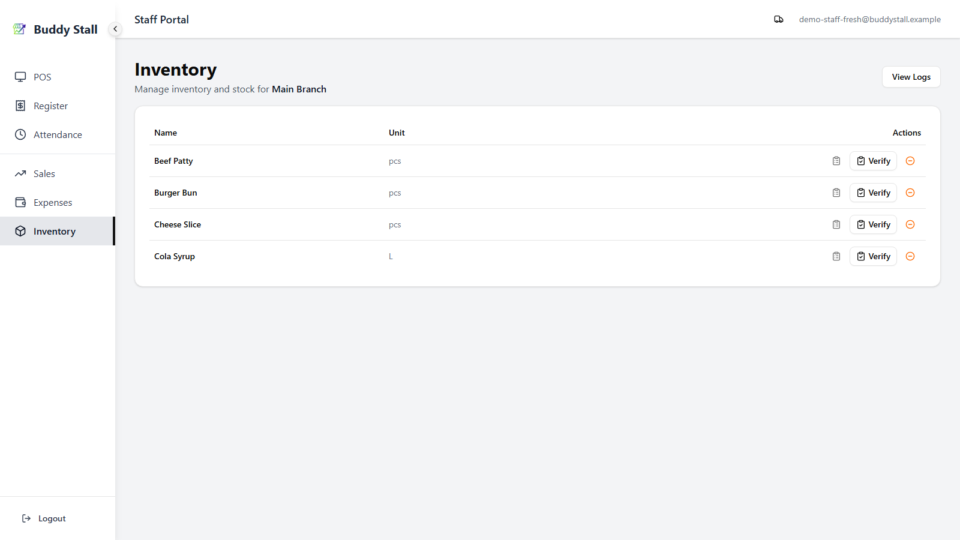The image size is (960, 540).
Task: Click the clipboard icon for Cola Syrup
Action: [x=836, y=256]
